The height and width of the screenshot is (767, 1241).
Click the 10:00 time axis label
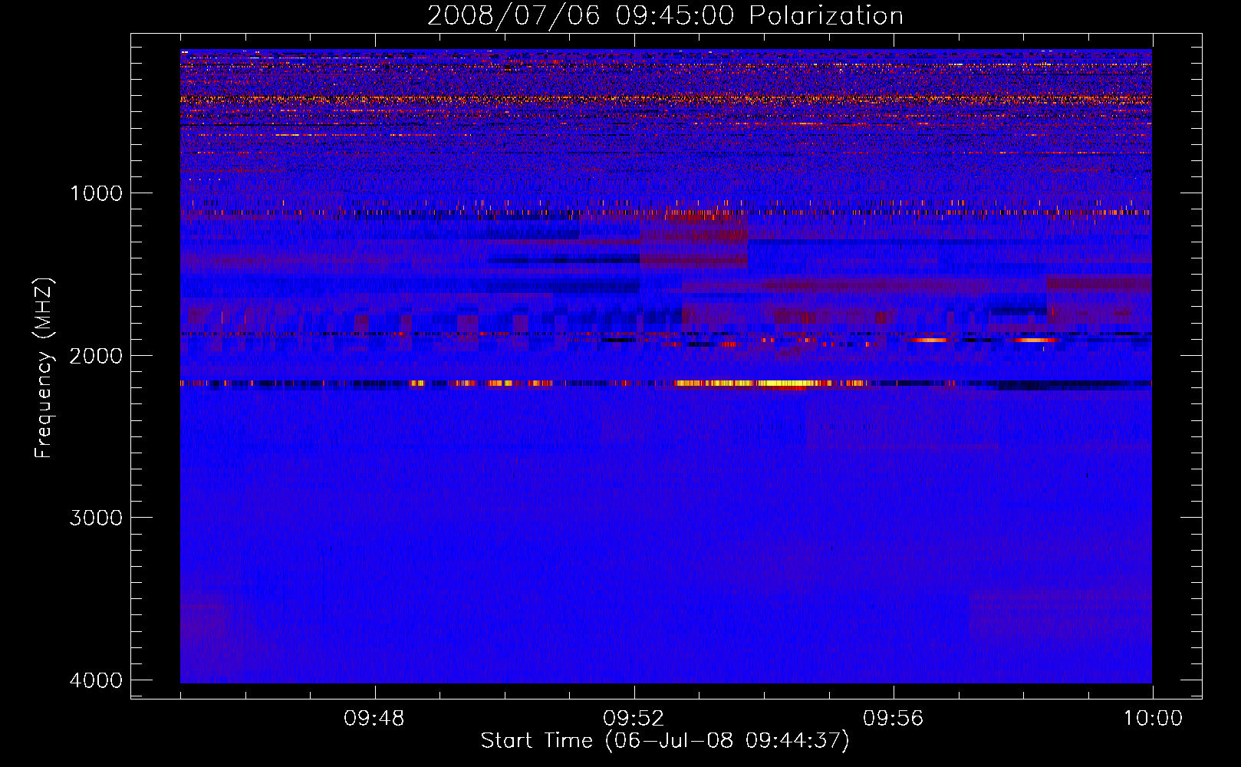(1153, 719)
